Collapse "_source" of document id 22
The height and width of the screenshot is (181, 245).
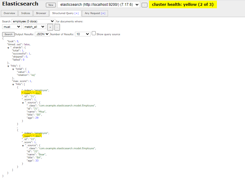pos(23,146)
